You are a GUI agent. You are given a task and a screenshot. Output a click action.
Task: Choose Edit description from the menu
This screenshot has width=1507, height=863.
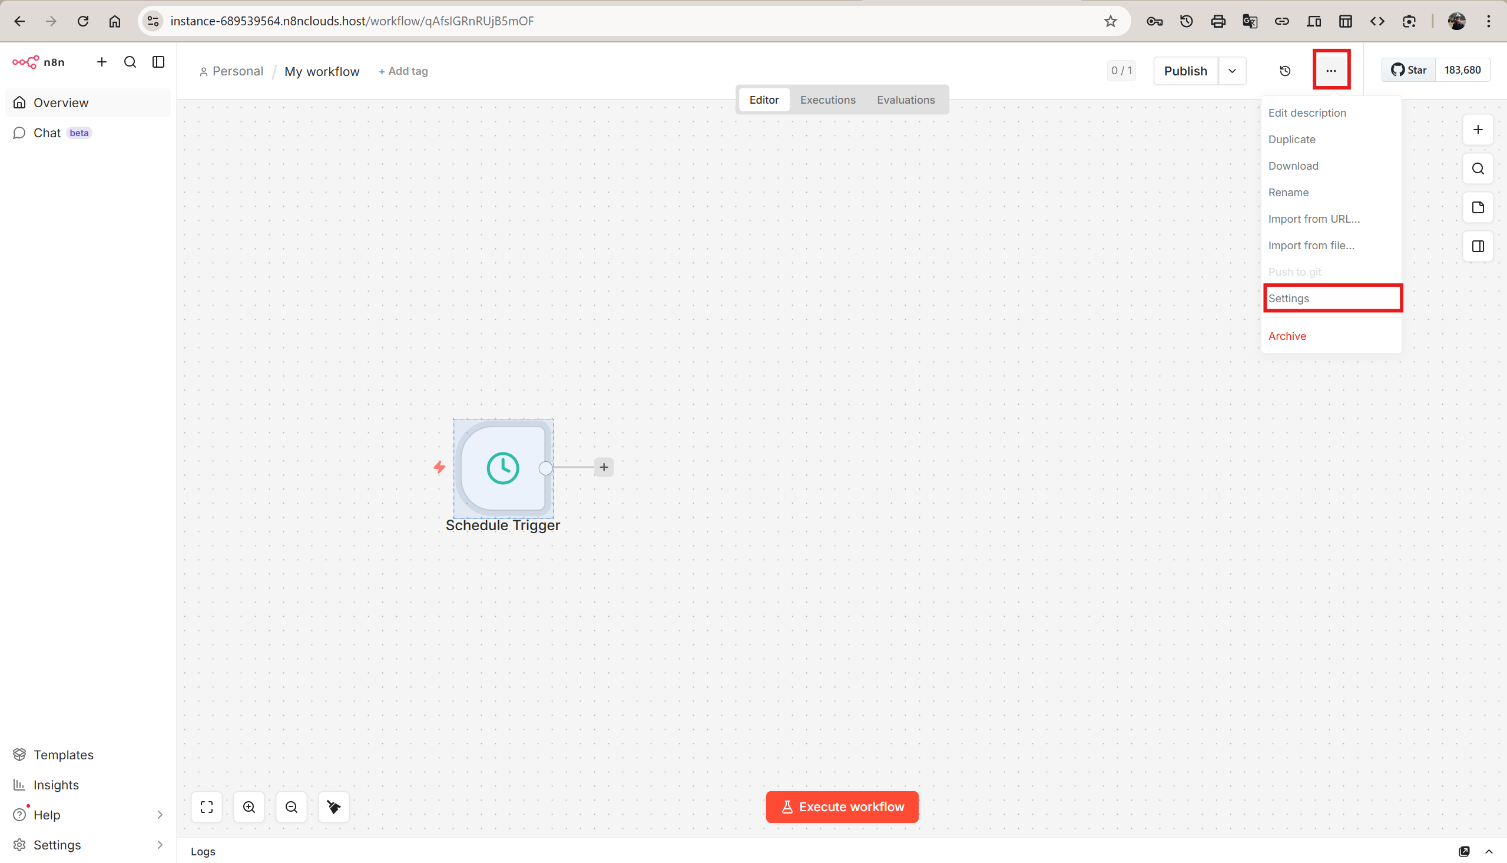(x=1330, y=113)
